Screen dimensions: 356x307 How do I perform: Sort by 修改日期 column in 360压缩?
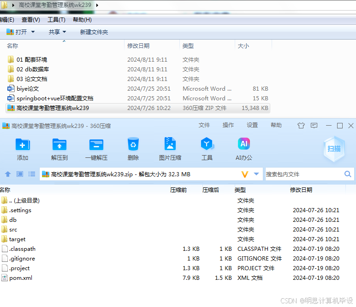coord(301,190)
